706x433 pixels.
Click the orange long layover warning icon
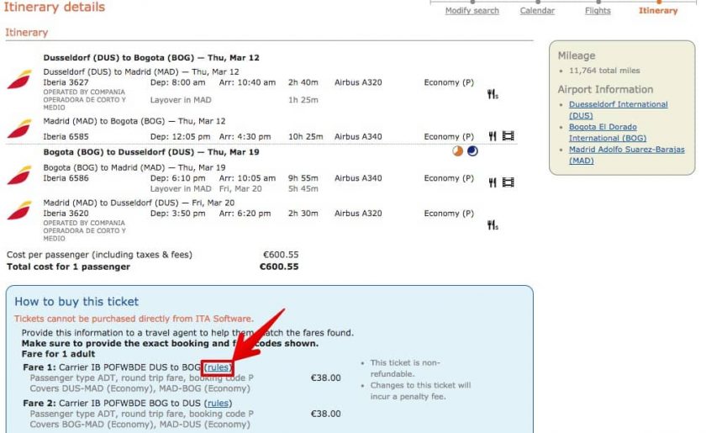(x=457, y=151)
